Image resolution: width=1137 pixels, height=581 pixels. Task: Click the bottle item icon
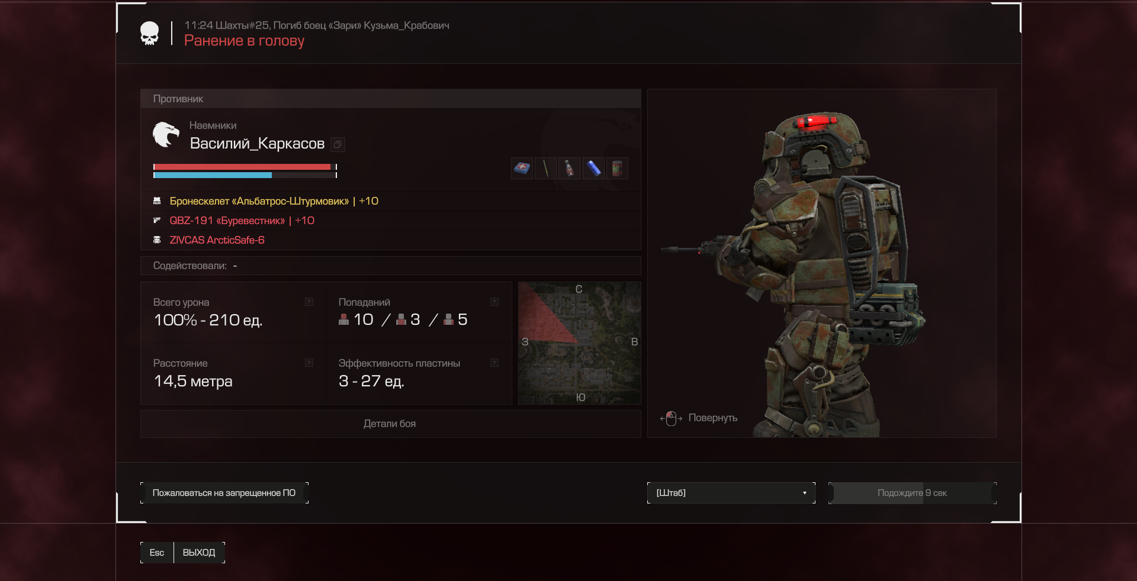pyautogui.click(x=569, y=169)
